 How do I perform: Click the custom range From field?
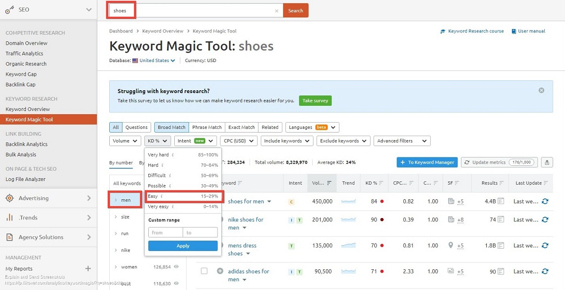coord(165,232)
